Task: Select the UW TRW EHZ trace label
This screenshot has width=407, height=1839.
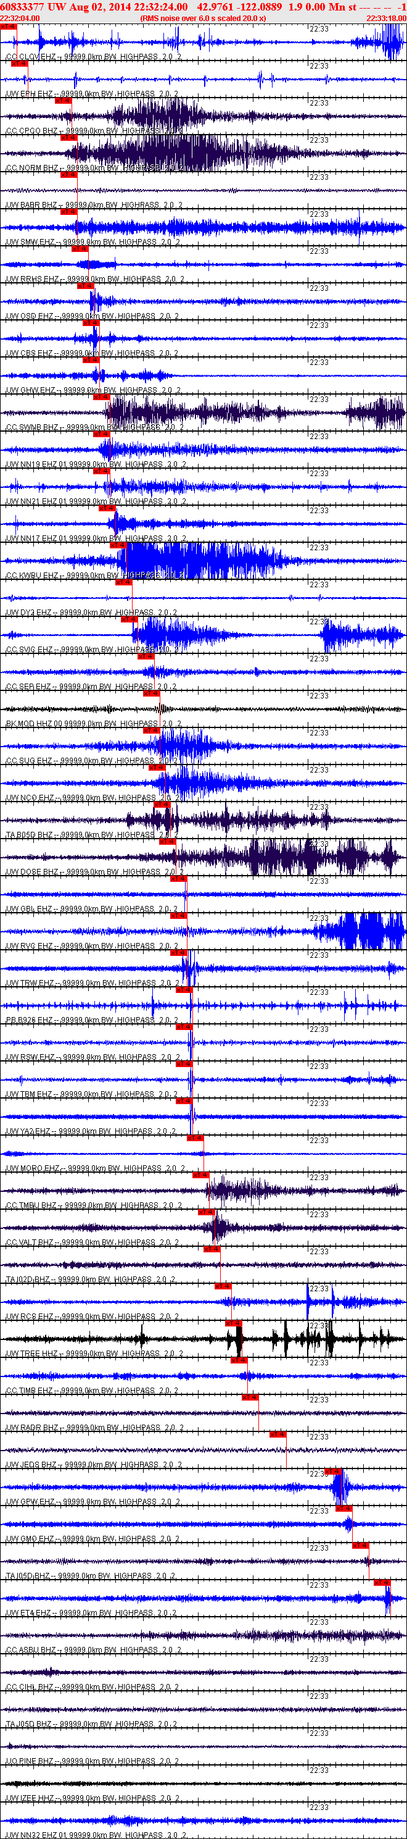Action: (x=92, y=984)
